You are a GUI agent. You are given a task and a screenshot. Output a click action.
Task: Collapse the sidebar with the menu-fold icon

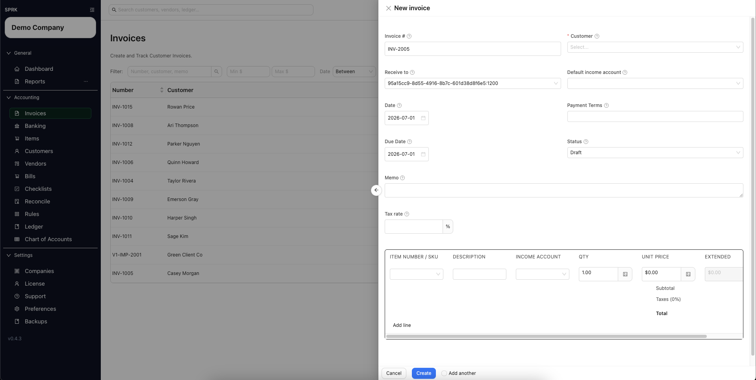point(92,10)
